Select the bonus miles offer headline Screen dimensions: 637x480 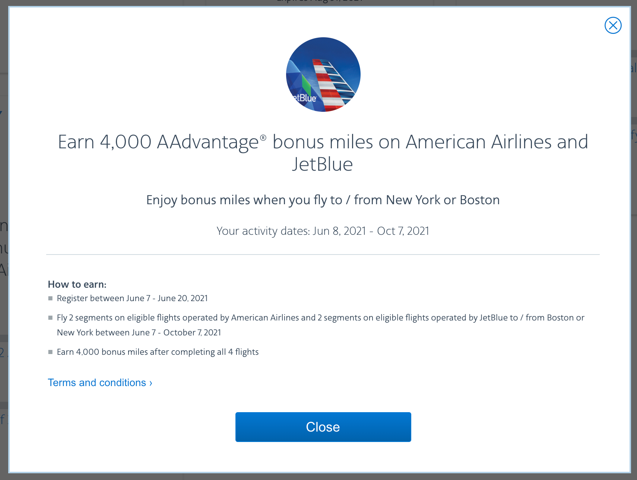click(323, 153)
